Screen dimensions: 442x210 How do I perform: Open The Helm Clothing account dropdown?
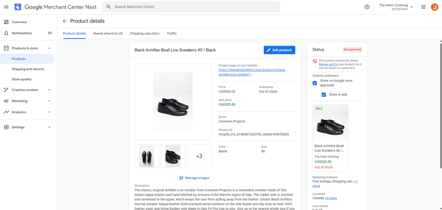(x=396, y=7)
